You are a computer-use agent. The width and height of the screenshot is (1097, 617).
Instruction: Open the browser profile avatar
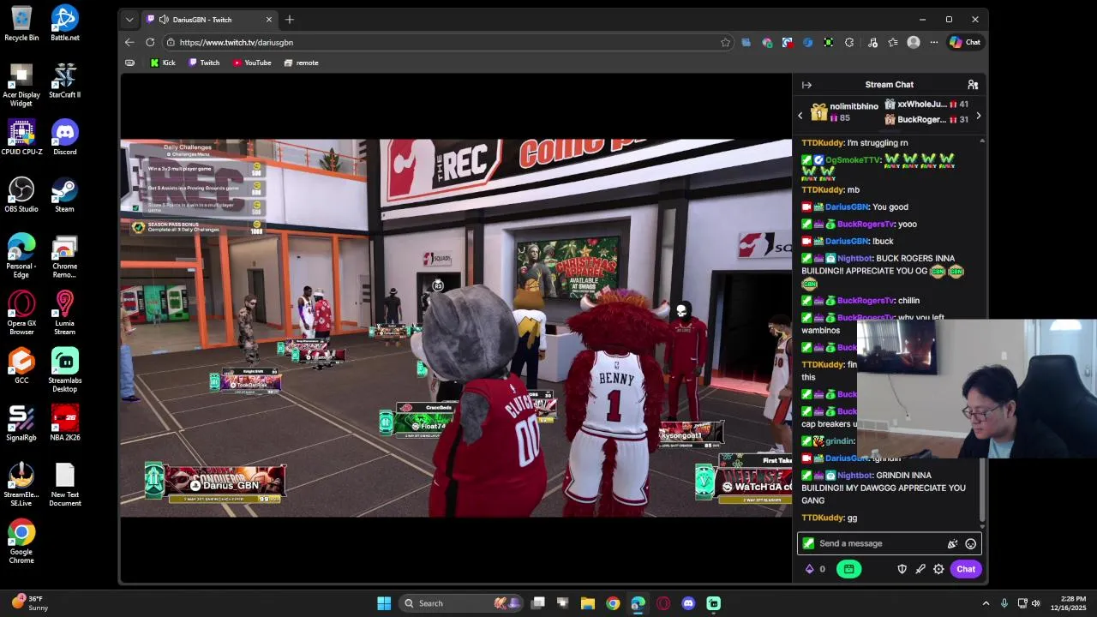click(x=914, y=42)
